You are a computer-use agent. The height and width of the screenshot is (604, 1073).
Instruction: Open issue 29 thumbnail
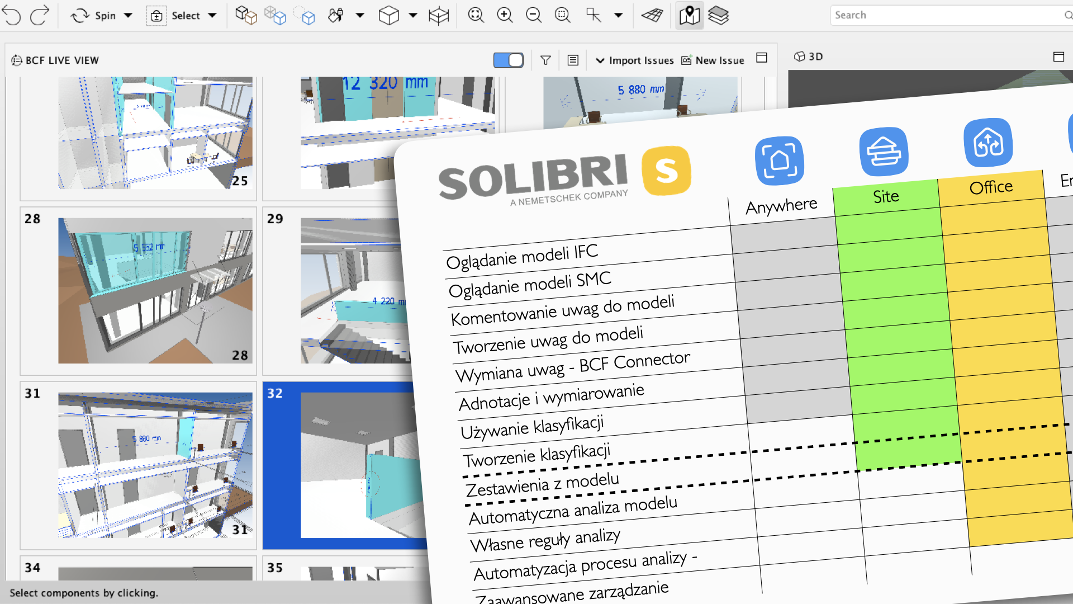pyautogui.click(x=353, y=291)
